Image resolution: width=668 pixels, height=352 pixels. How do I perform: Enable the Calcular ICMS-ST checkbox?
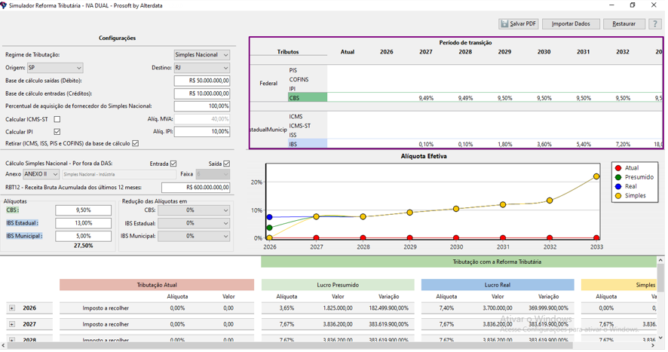click(57, 119)
